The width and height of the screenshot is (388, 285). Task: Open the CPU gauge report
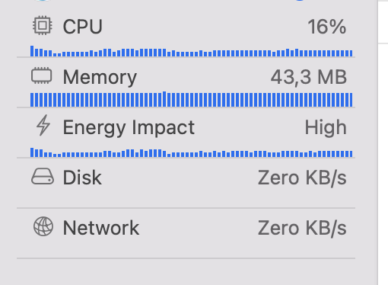coord(186,33)
